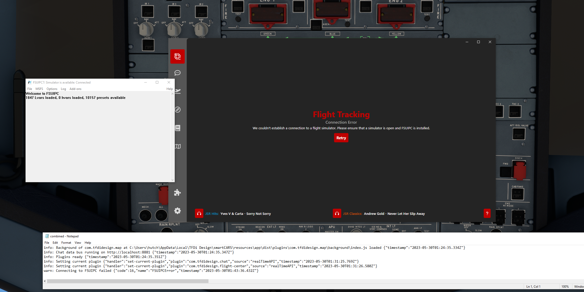This screenshot has height=292, width=584.
Task: Click the JSR Classics headphones icon
Action: click(337, 214)
